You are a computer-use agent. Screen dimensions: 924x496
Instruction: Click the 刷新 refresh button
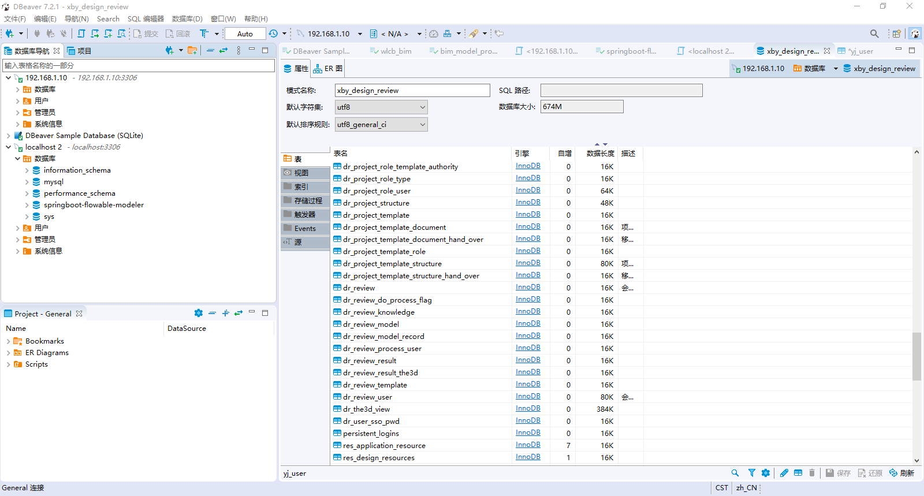(901, 473)
